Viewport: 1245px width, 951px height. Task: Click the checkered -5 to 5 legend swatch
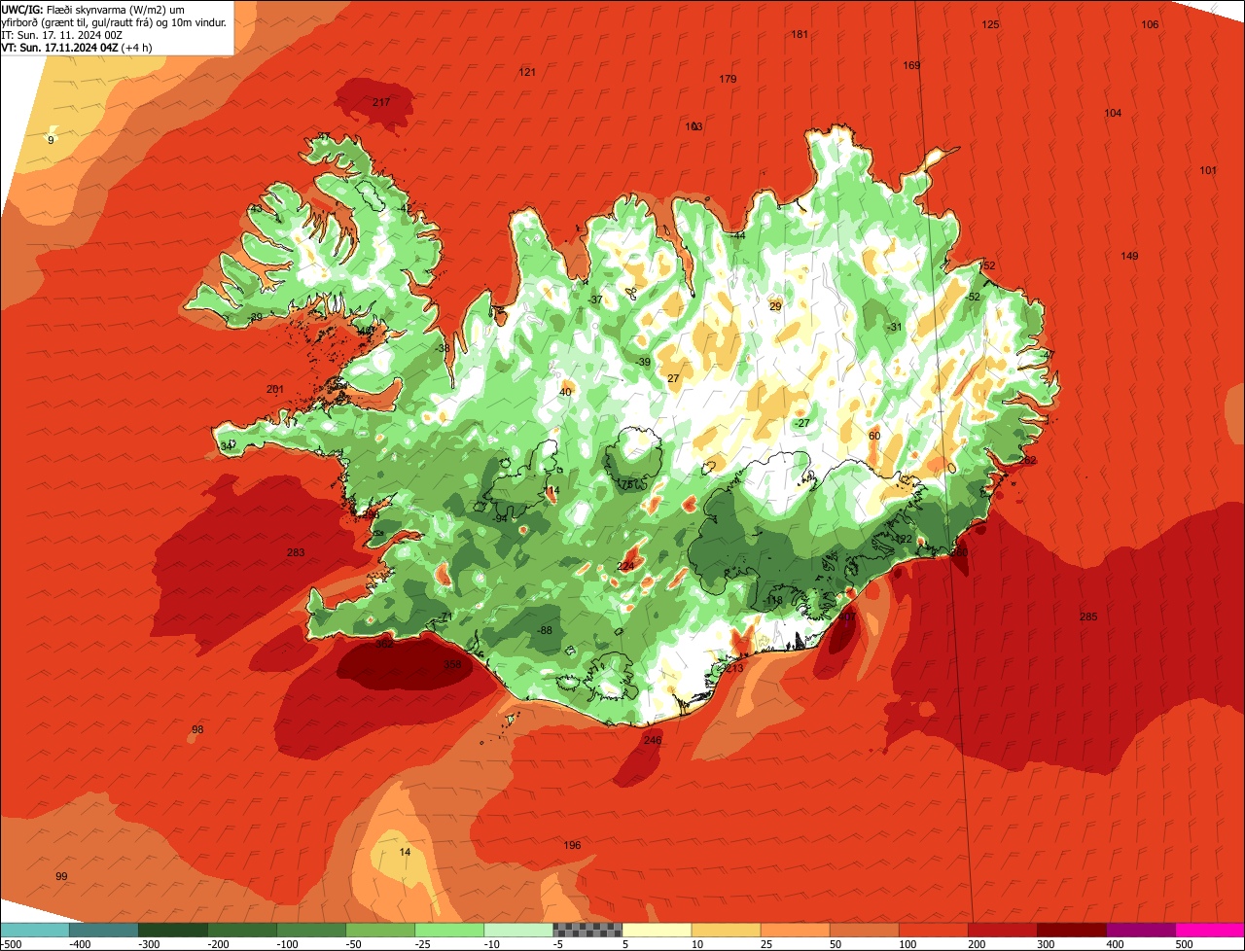(x=587, y=930)
